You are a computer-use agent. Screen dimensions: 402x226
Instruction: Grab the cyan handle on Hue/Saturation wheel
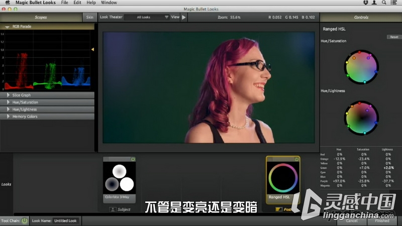[365, 82]
